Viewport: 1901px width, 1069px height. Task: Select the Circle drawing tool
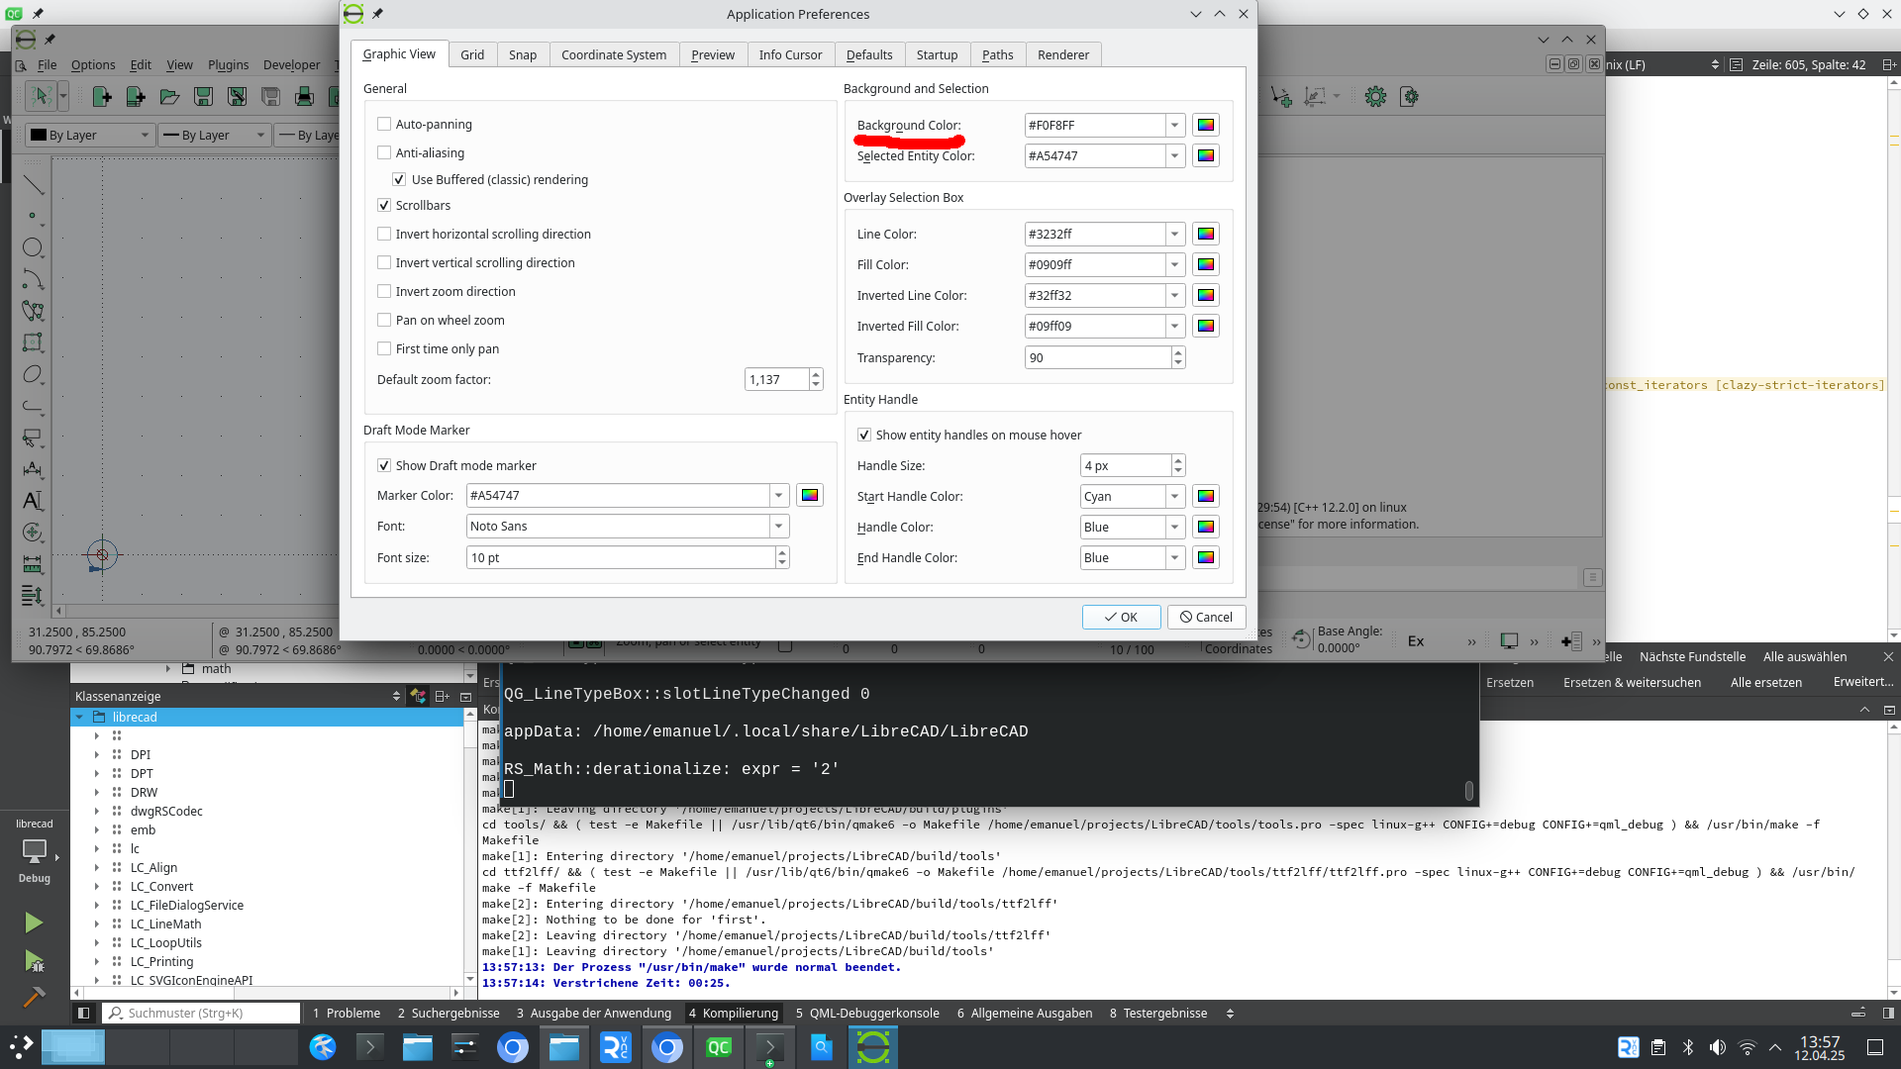tap(33, 247)
